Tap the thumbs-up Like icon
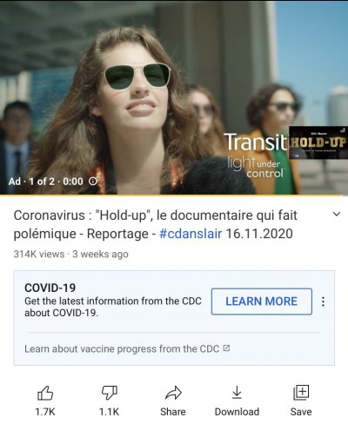The image size is (348, 424). 45,393
